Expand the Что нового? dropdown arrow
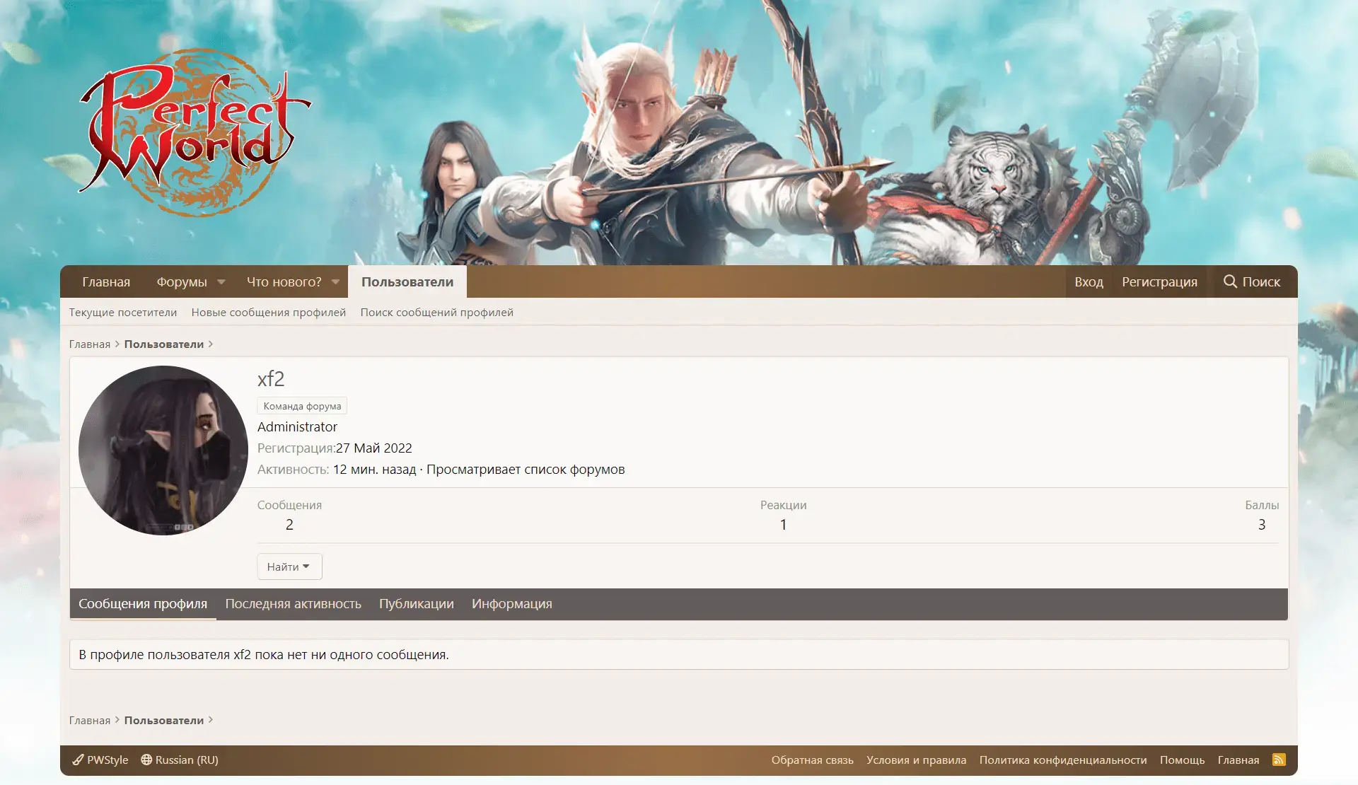Screen dimensions: 1358x785 (x=335, y=281)
